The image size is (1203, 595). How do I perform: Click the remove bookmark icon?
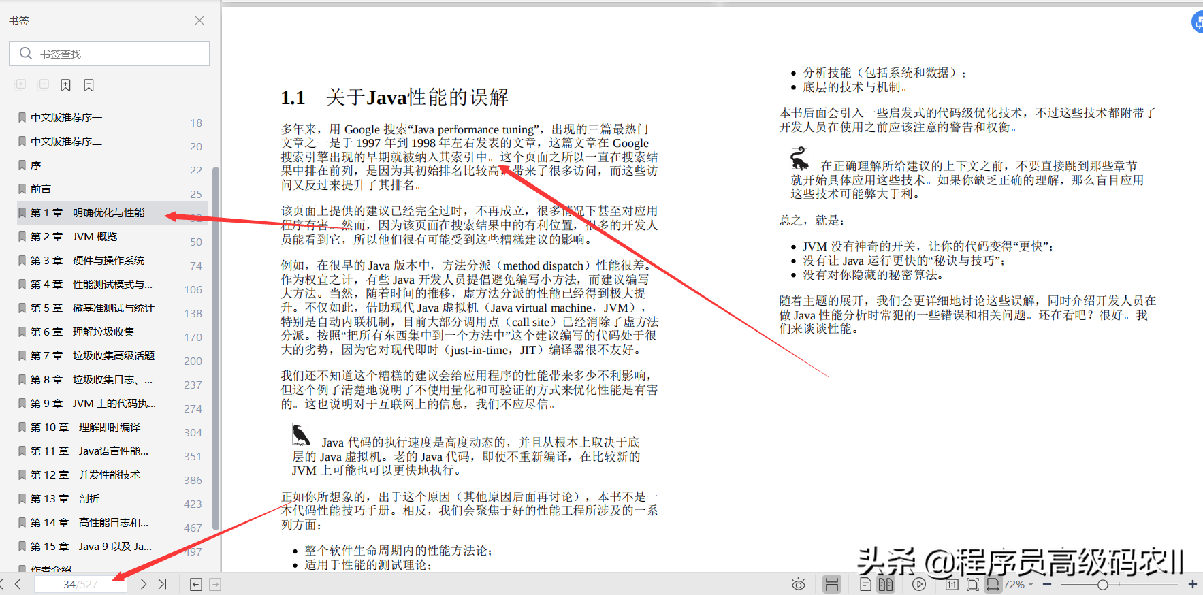pyautogui.click(x=89, y=85)
